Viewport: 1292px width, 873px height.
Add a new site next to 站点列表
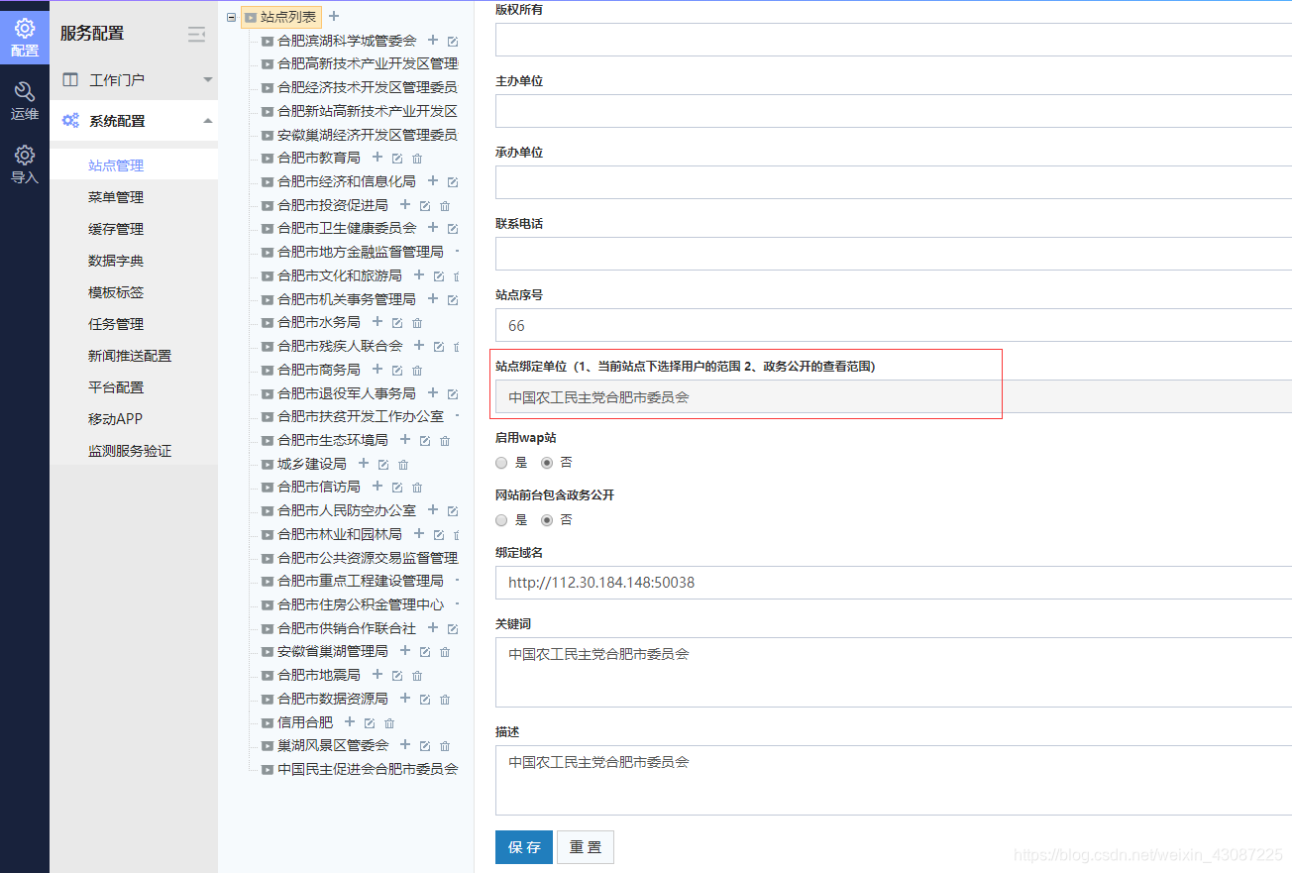tap(334, 16)
